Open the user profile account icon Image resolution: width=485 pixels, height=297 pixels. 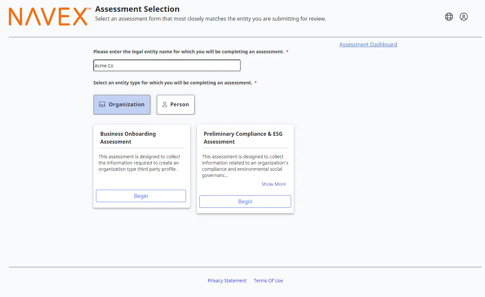pyautogui.click(x=463, y=17)
